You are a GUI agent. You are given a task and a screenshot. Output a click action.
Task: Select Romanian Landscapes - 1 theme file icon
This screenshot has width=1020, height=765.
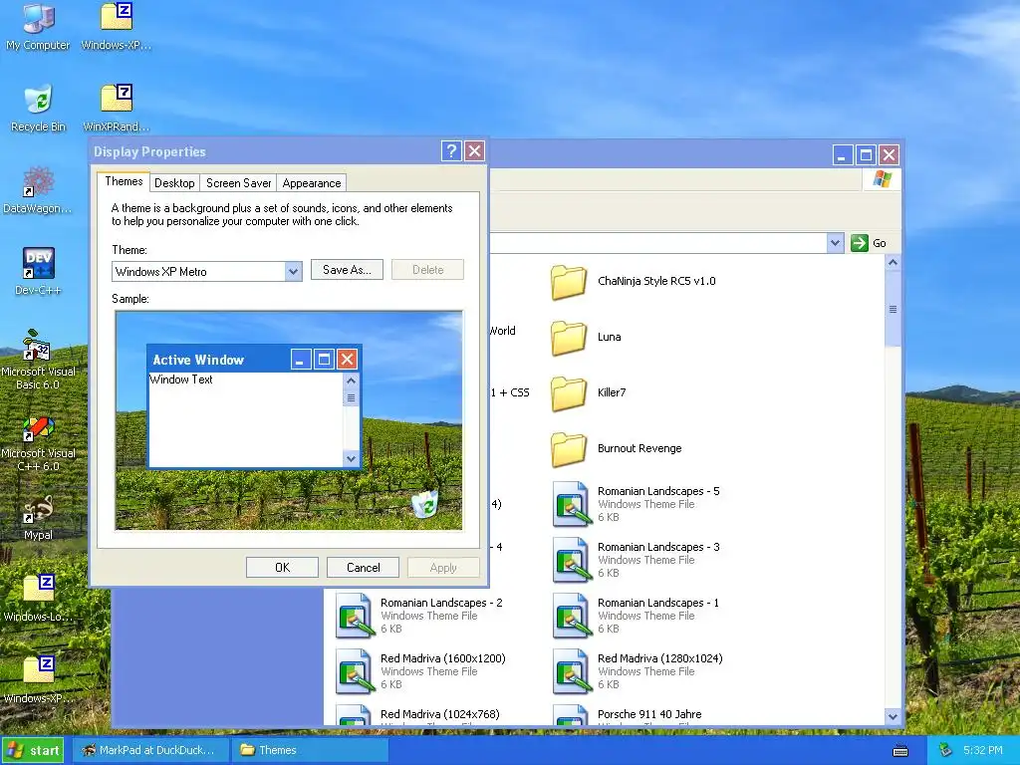[x=571, y=616]
